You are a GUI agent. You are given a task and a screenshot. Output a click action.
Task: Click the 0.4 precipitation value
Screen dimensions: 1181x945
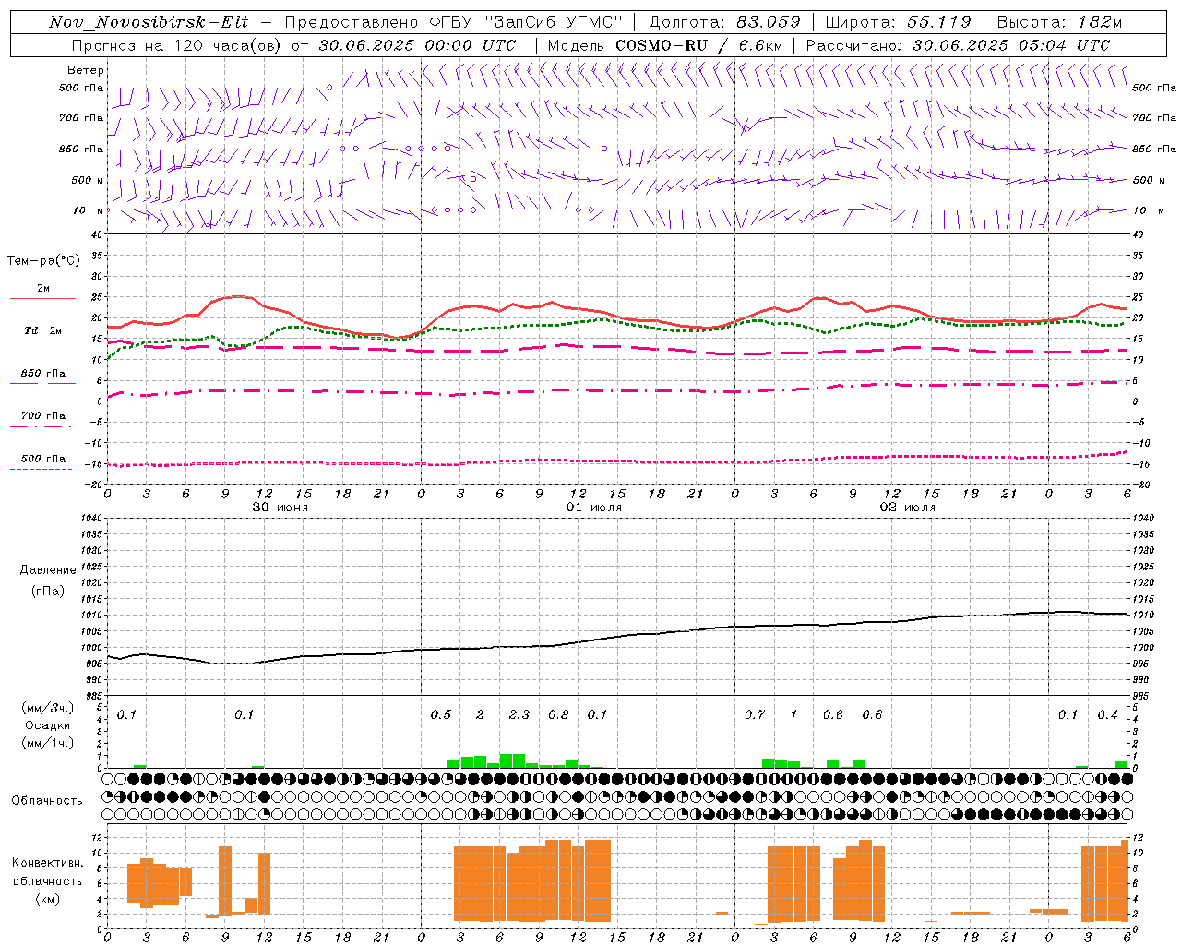[x=1107, y=715]
